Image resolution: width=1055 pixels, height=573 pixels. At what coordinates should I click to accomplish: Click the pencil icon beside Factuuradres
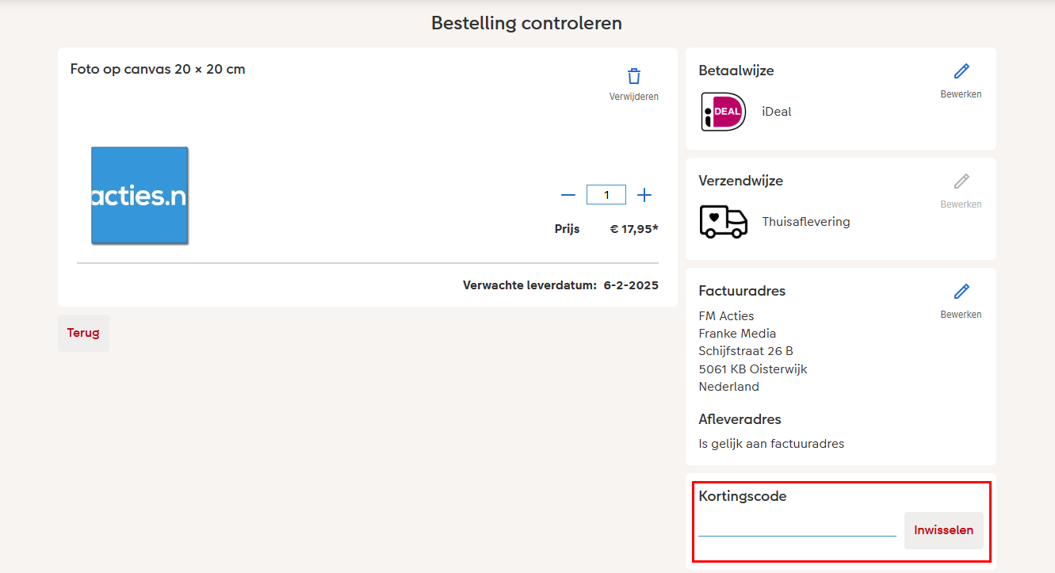click(x=961, y=291)
